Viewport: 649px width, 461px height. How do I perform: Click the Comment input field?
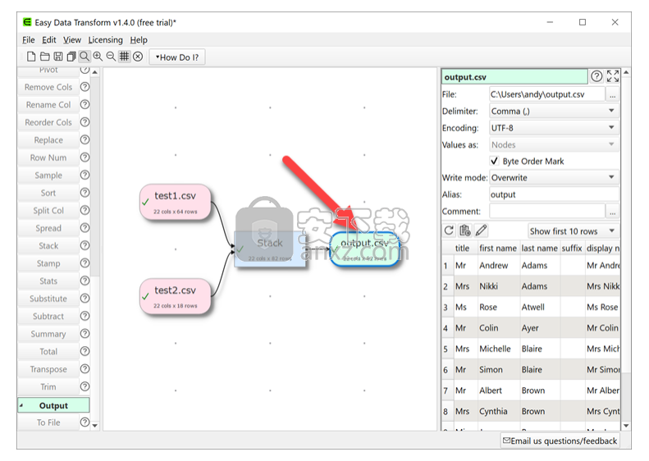[x=547, y=212]
